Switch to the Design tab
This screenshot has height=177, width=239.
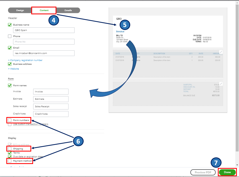20,10
